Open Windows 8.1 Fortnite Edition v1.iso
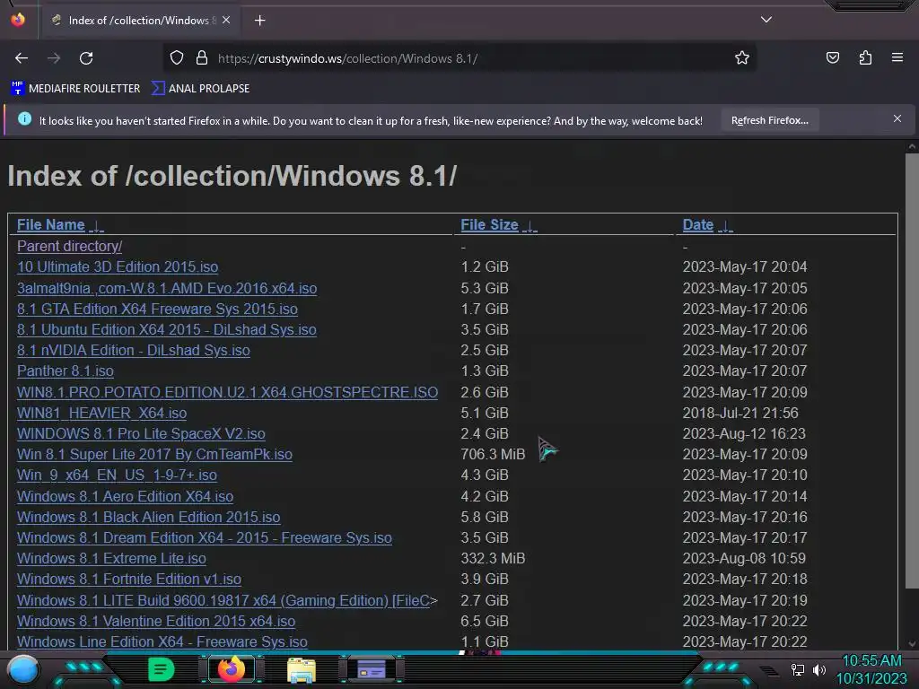Viewport: 919px width, 689px height. (x=129, y=579)
